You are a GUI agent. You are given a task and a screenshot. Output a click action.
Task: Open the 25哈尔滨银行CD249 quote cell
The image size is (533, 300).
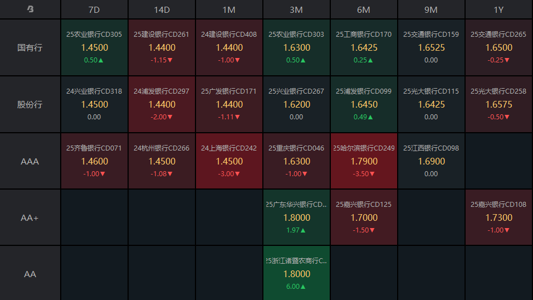pyautogui.click(x=364, y=161)
